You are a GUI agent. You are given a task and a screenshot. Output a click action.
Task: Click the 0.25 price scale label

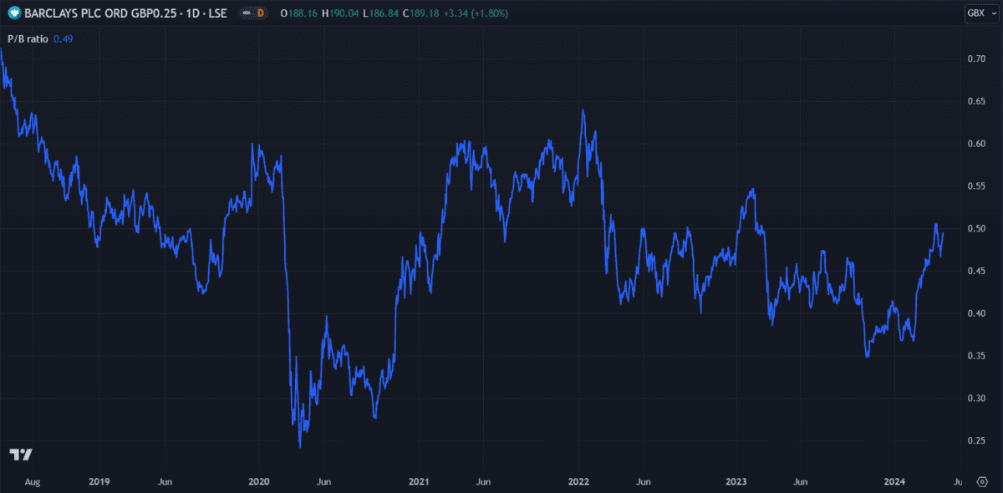point(975,440)
